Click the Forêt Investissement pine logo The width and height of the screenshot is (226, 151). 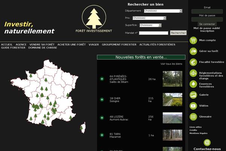click(94, 18)
